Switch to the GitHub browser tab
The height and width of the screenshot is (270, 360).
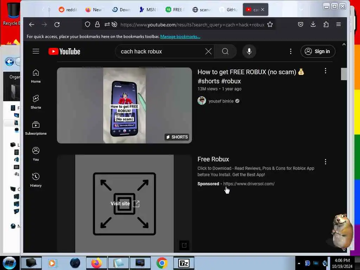pyautogui.click(x=229, y=9)
